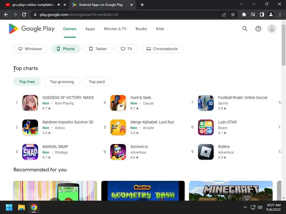Open the volume control in system tray
286x214 pixels.
pos(260,207)
